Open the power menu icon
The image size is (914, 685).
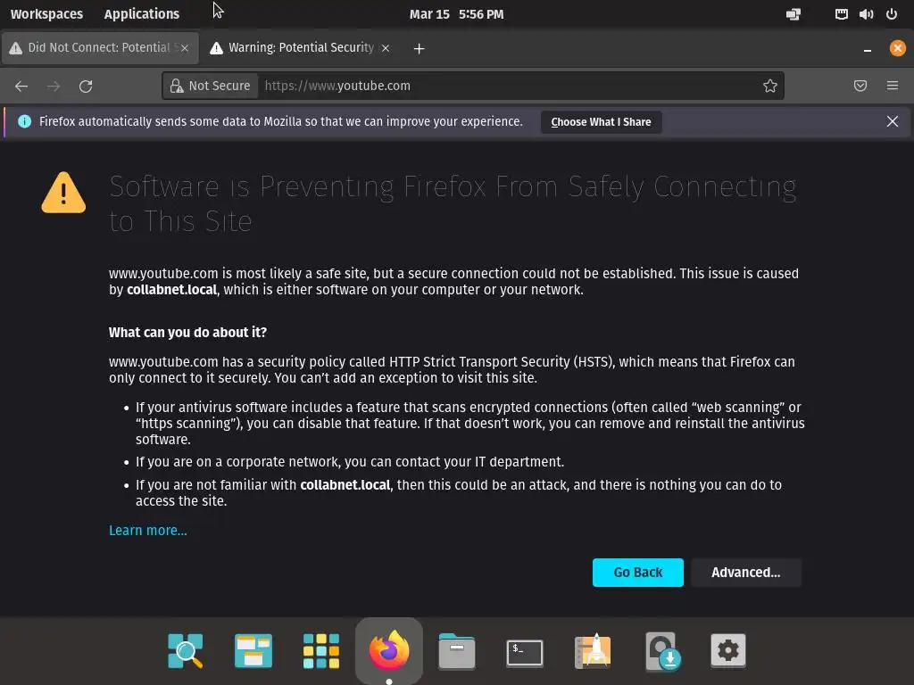click(892, 14)
